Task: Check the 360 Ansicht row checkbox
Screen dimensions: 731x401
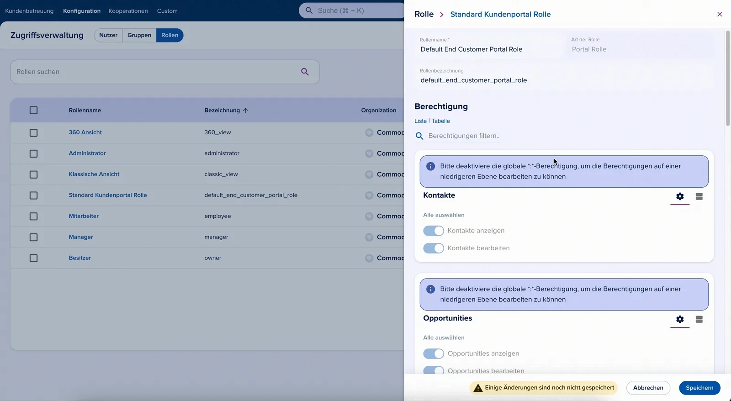Action: coord(33,132)
